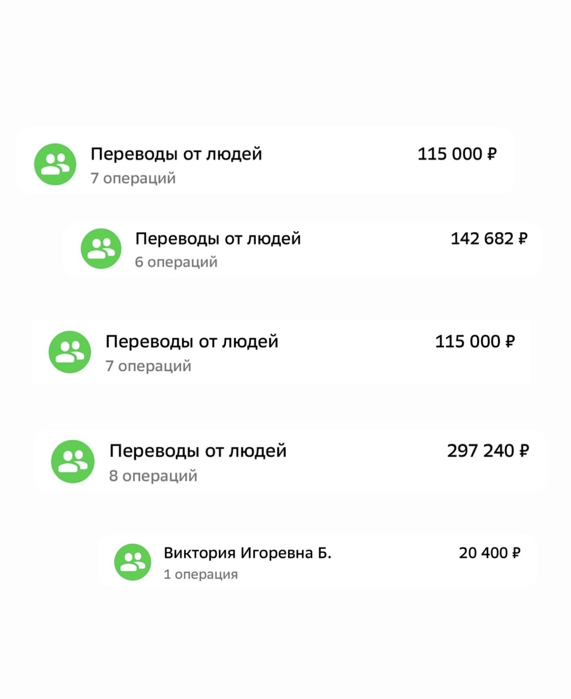Screen dimensions: 571x699
Task: Click the people icon beside the 142 682 ₽ entry
Action: pos(101,249)
